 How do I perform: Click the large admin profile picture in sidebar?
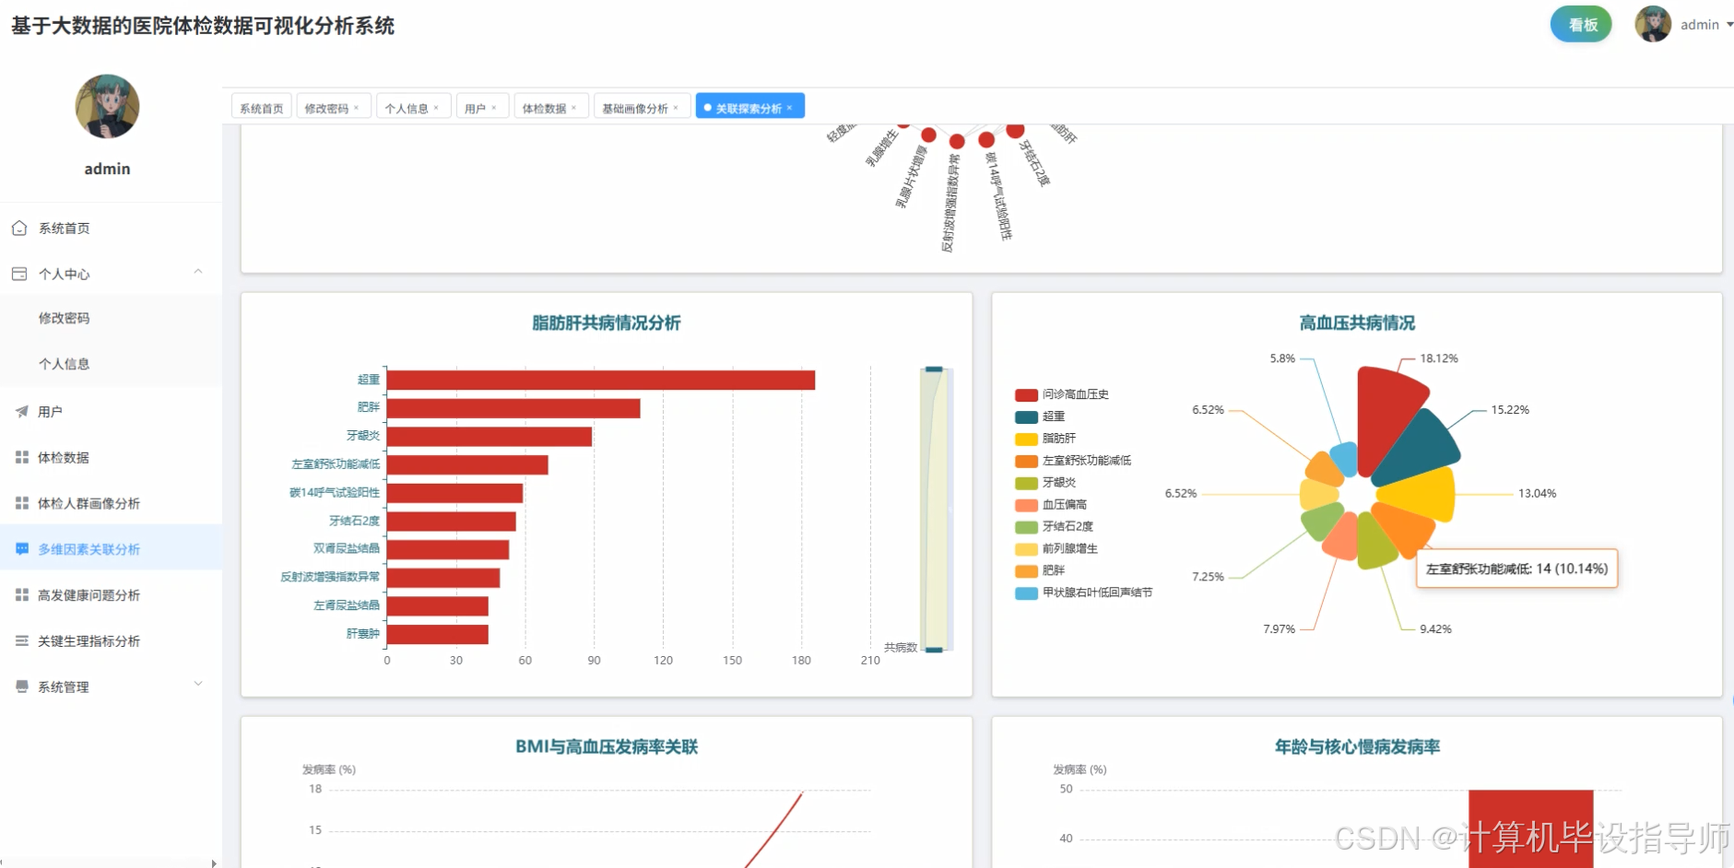(x=107, y=107)
